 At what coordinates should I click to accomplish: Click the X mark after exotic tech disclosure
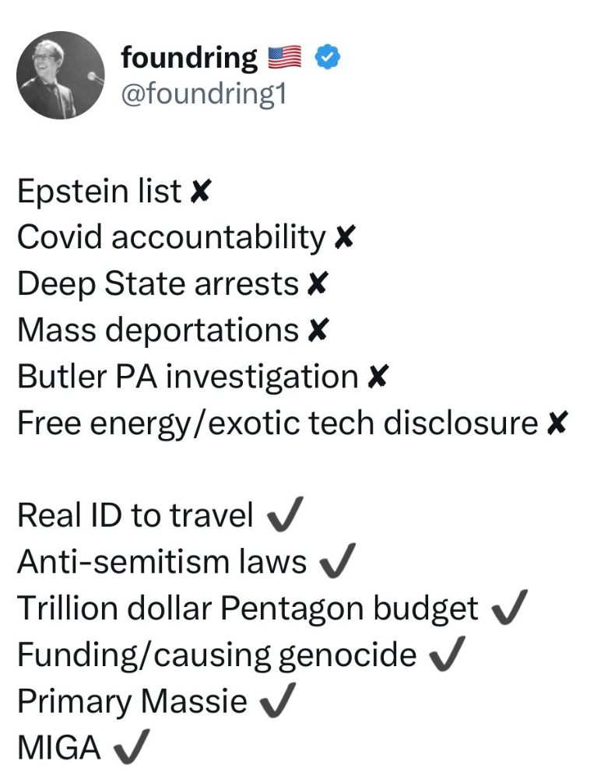click(x=557, y=424)
